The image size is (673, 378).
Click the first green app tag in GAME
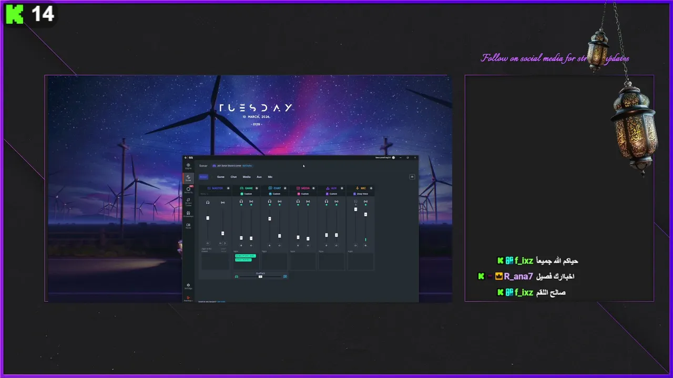(246, 256)
